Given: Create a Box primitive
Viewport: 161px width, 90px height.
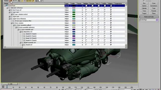Looking at the screenshot, I should click(144, 3).
